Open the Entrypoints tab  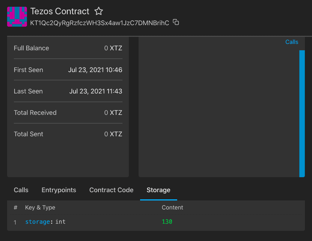coord(59,190)
